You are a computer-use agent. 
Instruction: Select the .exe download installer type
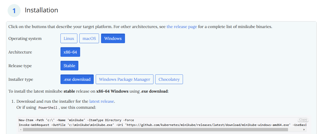click(77, 79)
